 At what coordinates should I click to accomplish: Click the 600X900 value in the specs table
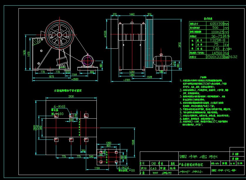(217, 23)
